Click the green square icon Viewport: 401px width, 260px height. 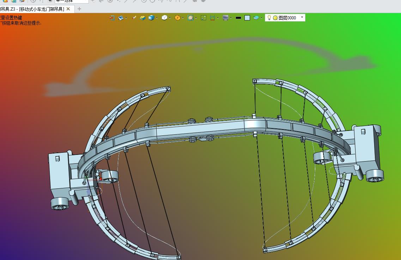coord(203,18)
